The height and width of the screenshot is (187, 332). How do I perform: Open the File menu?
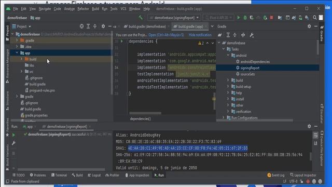pos(16,9)
